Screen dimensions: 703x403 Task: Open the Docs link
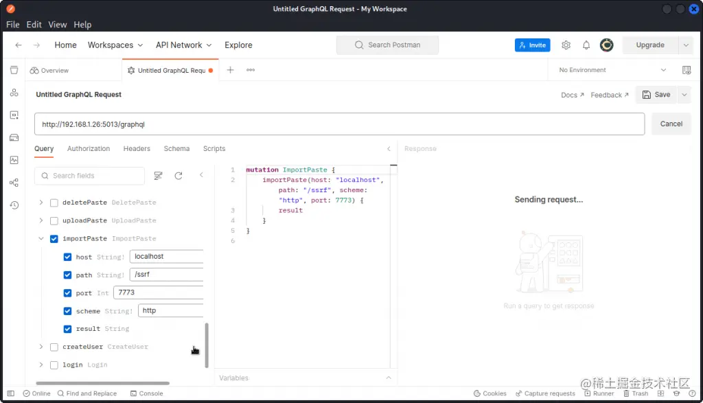click(573, 95)
